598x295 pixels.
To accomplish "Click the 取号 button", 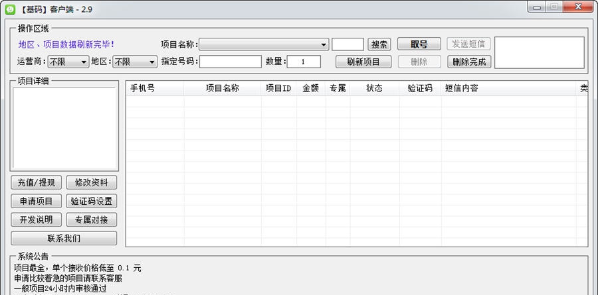I will click(x=419, y=44).
